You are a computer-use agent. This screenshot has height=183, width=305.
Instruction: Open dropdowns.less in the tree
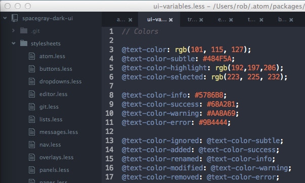[x=61, y=81]
